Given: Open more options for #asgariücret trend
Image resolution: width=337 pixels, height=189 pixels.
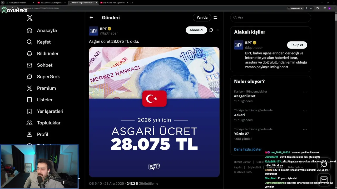Looking at the screenshot, I should [305, 92].
